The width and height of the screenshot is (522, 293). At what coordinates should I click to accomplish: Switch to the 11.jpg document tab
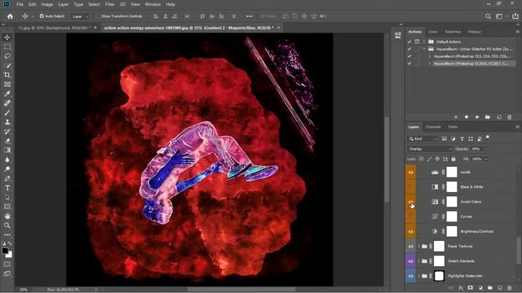(55, 28)
